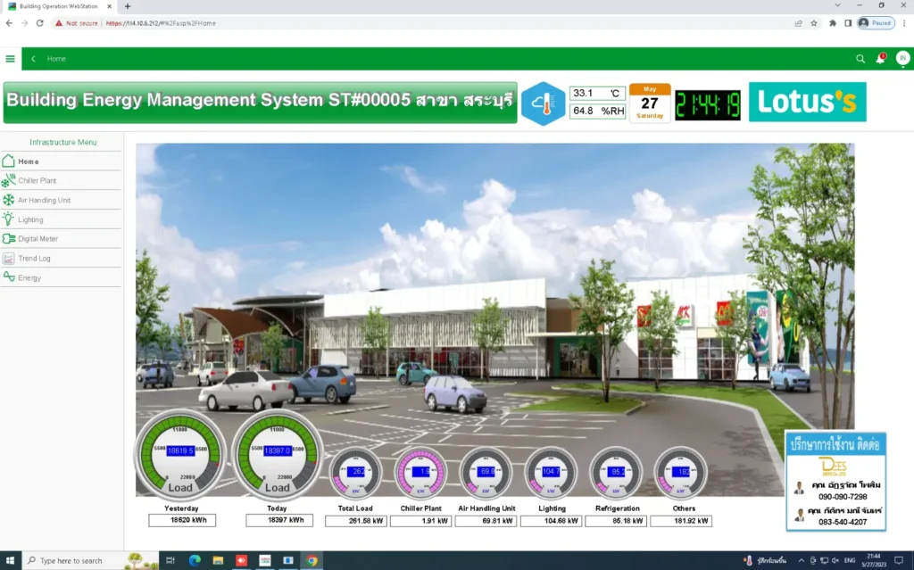The width and height of the screenshot is (914, 570).
Task: Select the 69.81 kW value
Action: pos(486,521)
